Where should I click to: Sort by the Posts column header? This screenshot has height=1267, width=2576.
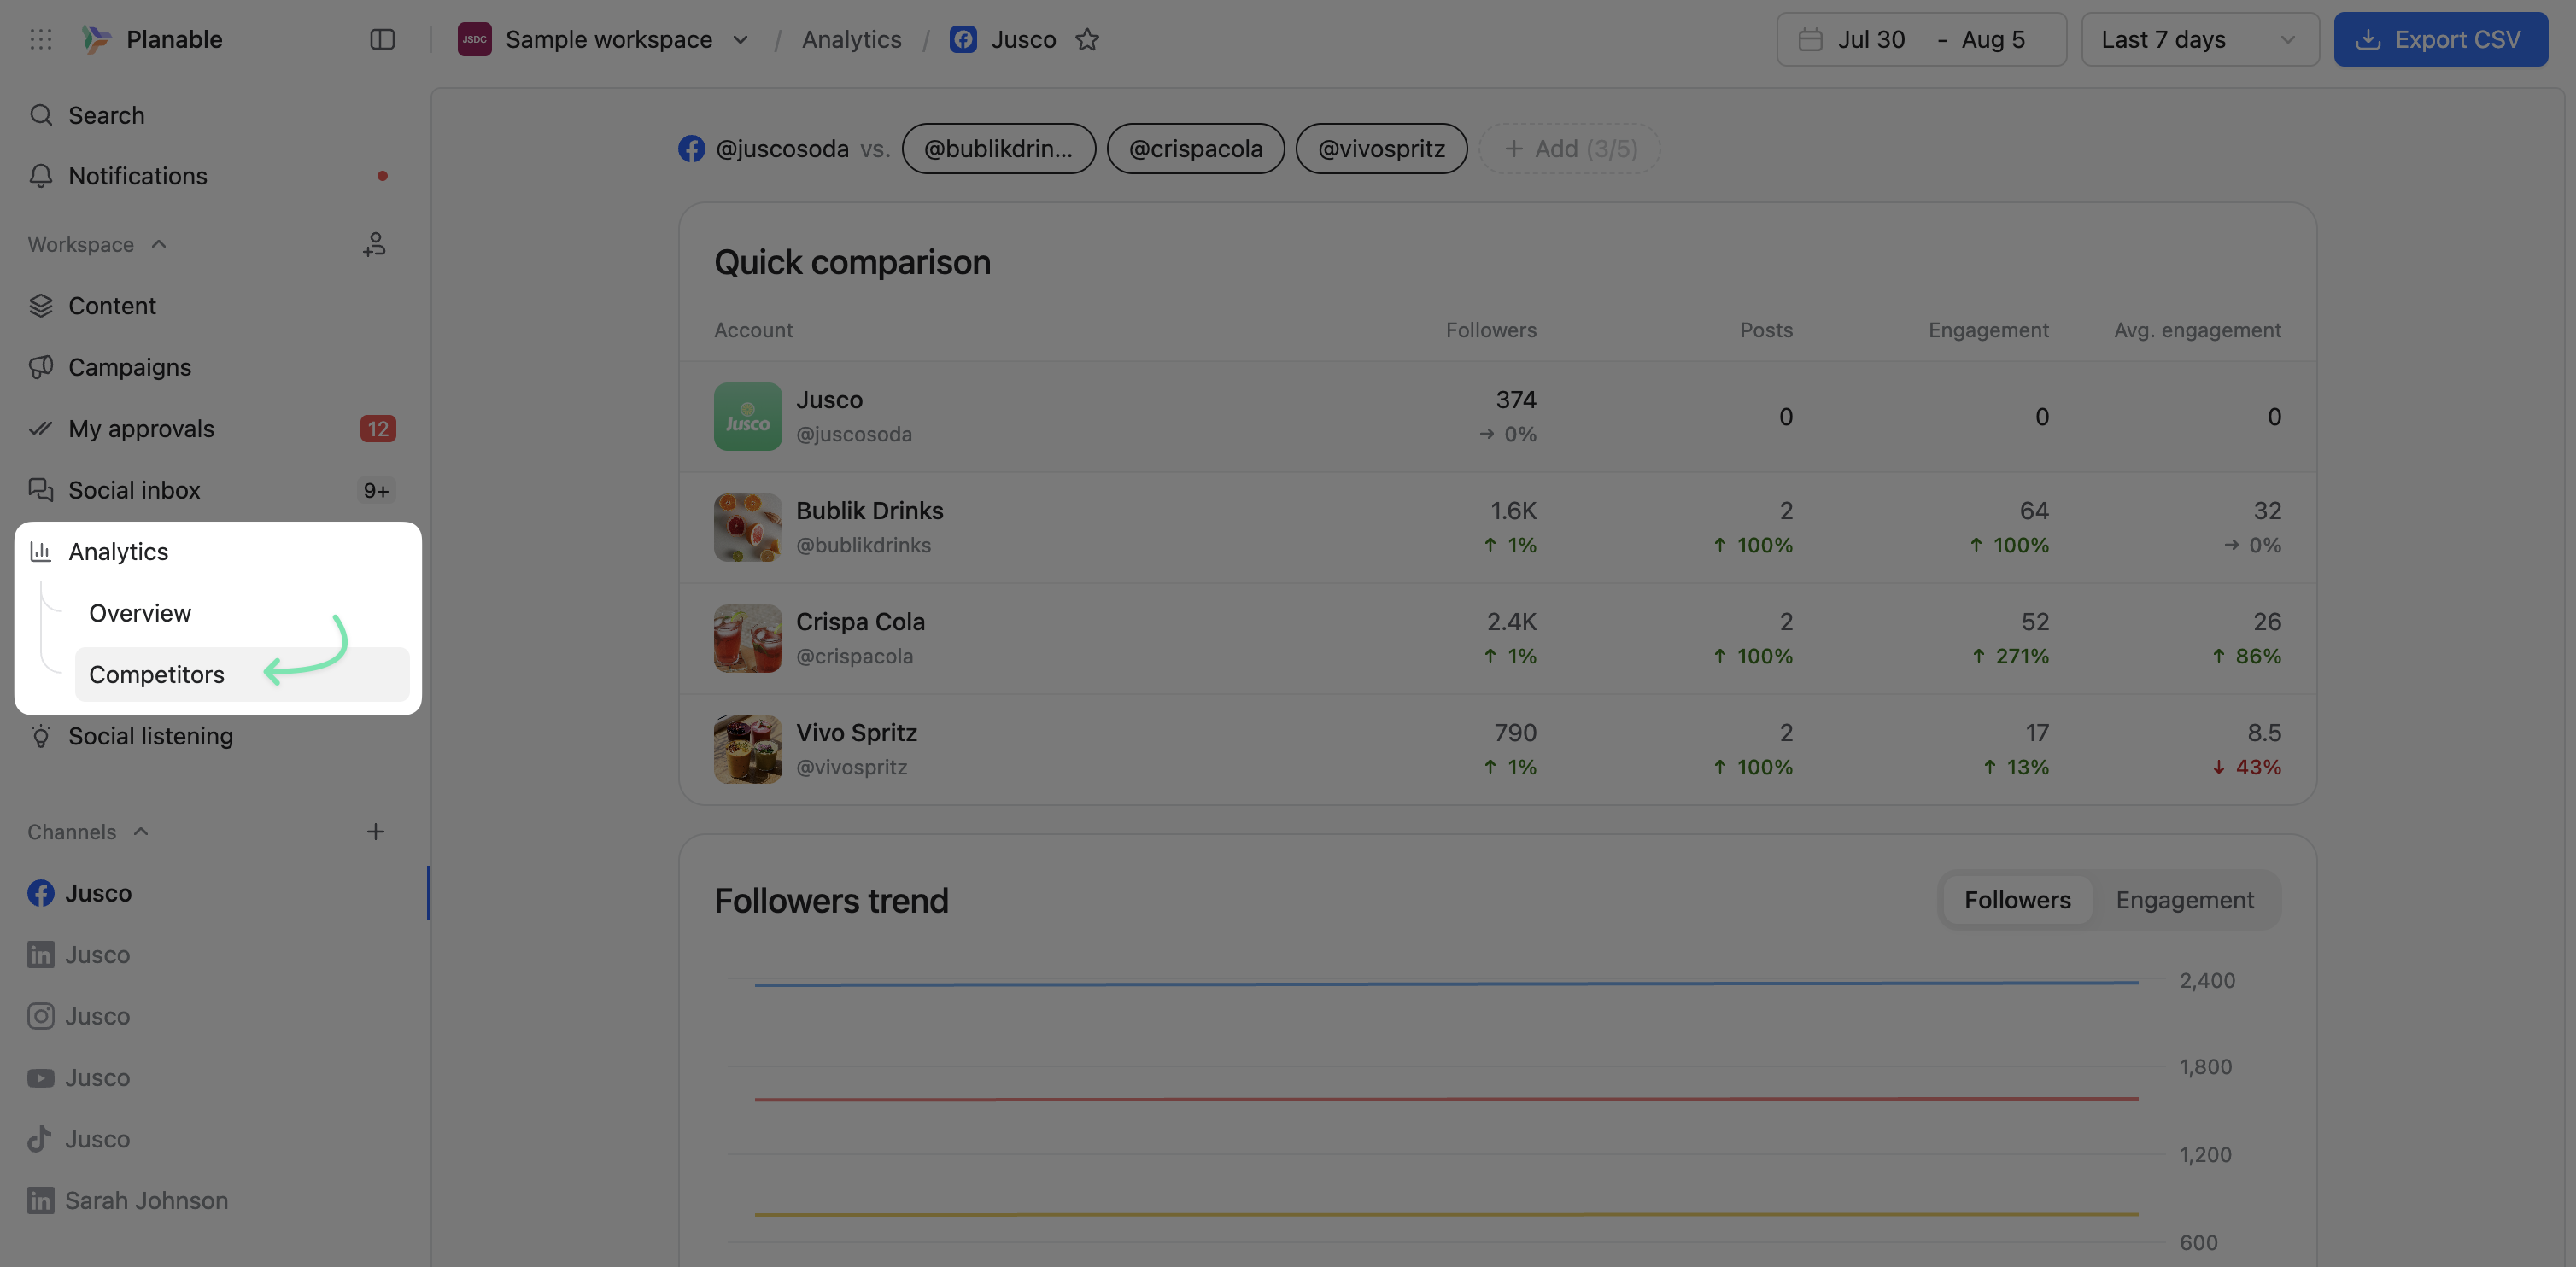[x=1766, y=330]
